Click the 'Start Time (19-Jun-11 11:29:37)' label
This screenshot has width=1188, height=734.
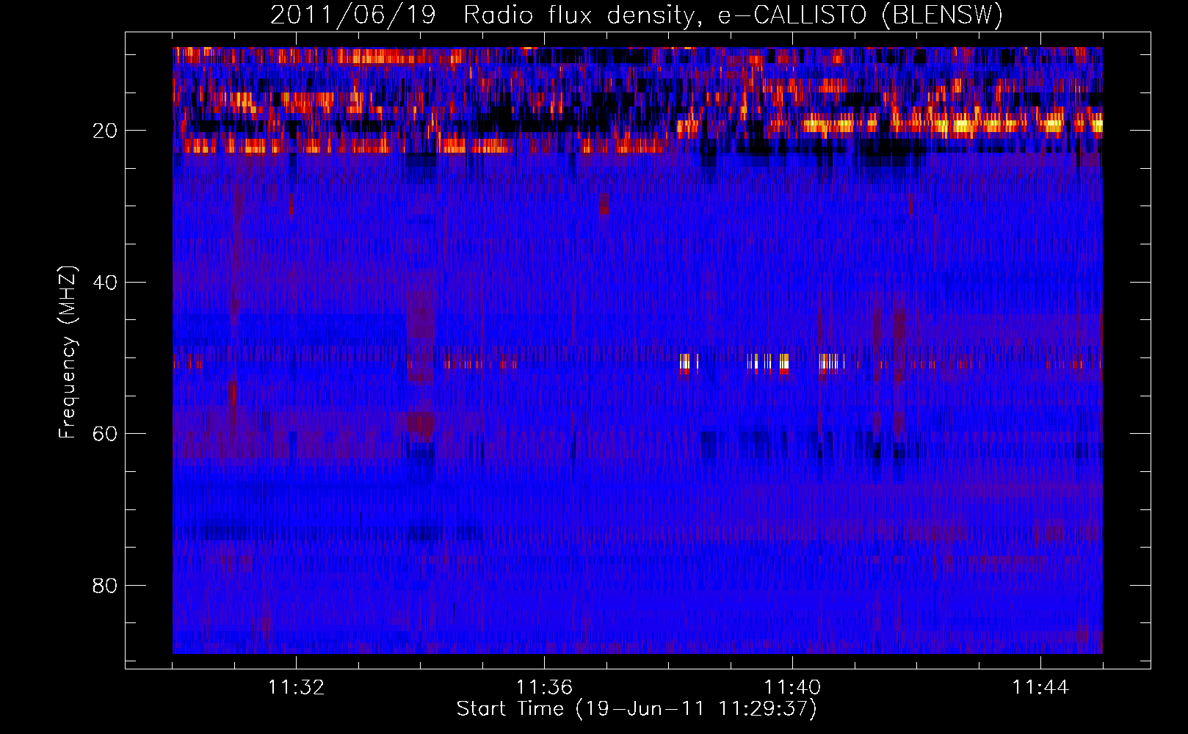pos(637,709)
